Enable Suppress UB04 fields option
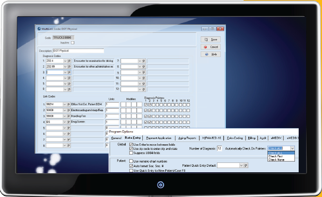 pos(131,153)
